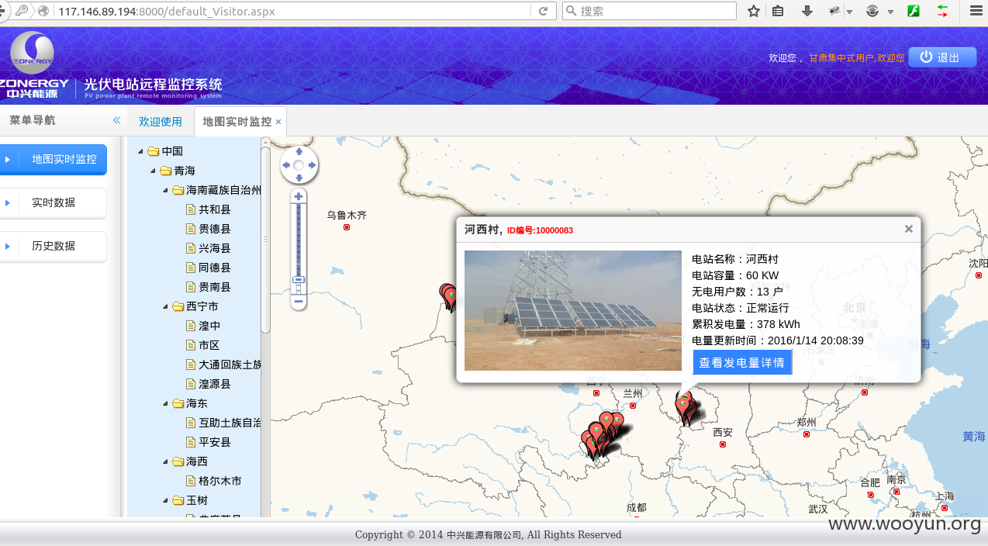Pan the map down with the arrow
The height and width of the screenshot is (546, 988).
(x=299, y=178)
